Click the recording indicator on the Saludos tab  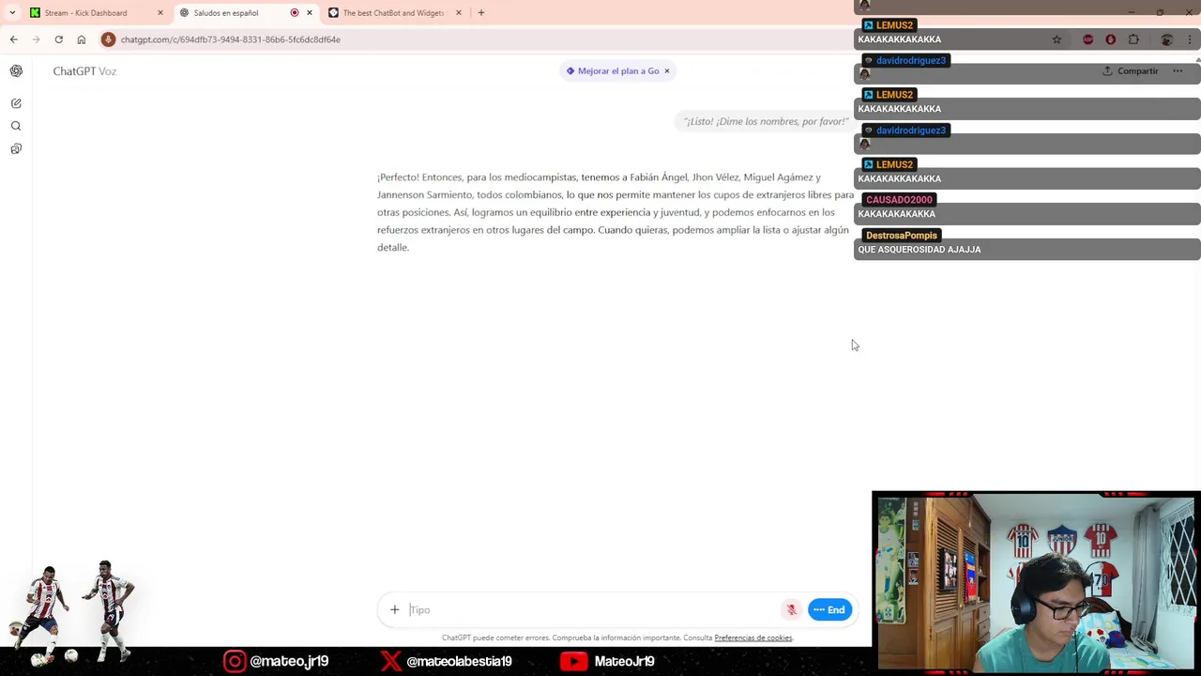[x=295, y=13]
